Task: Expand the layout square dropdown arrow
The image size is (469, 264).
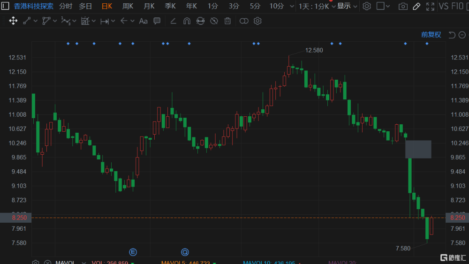Action: (x=388, y=6)
